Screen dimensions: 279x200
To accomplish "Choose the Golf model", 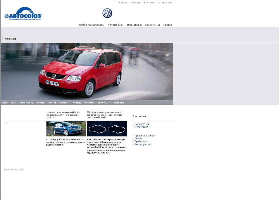I will point(14,103).
